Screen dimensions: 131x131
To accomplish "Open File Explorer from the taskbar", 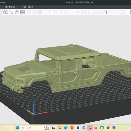I will 60,128.
